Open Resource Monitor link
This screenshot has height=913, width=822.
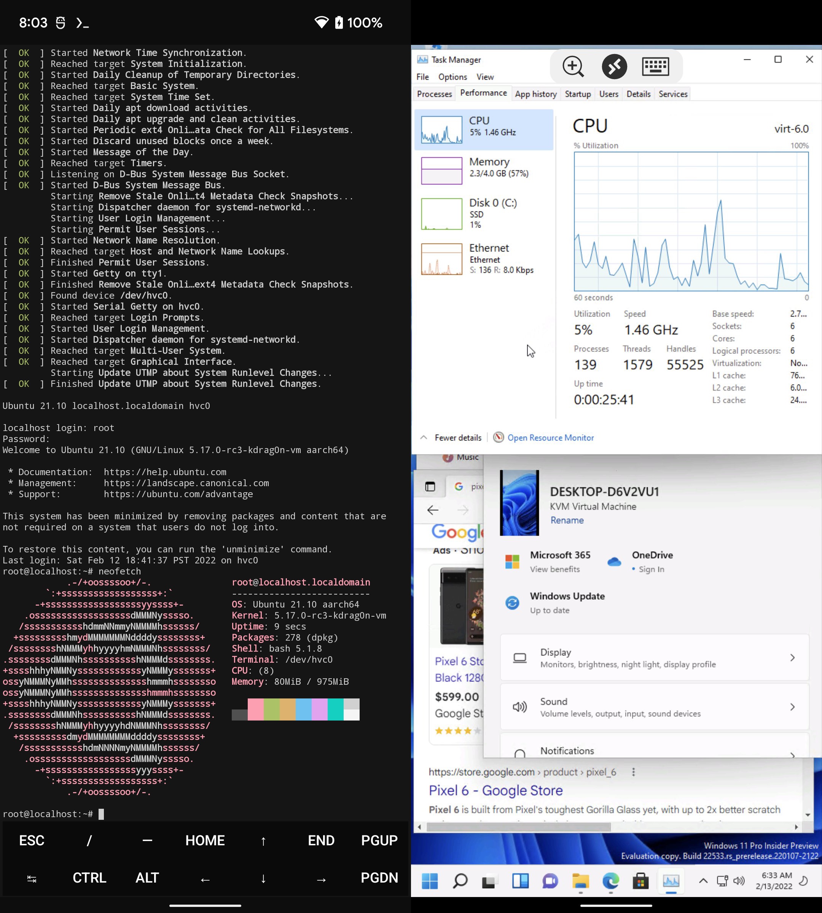551,437
